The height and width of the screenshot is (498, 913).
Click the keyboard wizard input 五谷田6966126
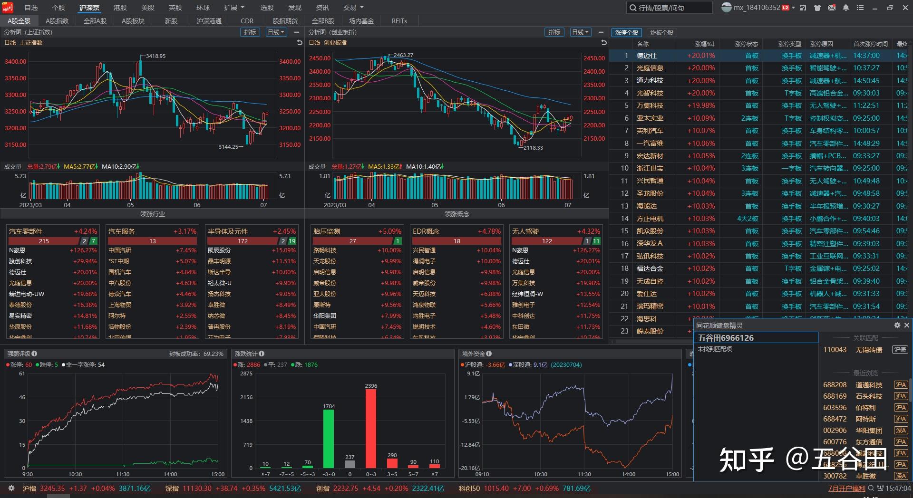[756, 338]
